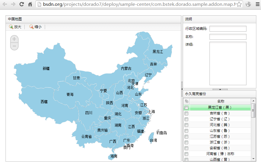Check the box for 黑龙江省（黑）

pos(186,108)
